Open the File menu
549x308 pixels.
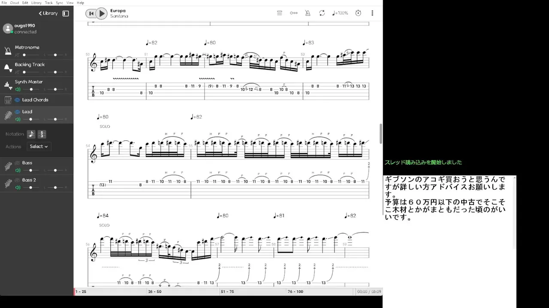coord(4,3)
